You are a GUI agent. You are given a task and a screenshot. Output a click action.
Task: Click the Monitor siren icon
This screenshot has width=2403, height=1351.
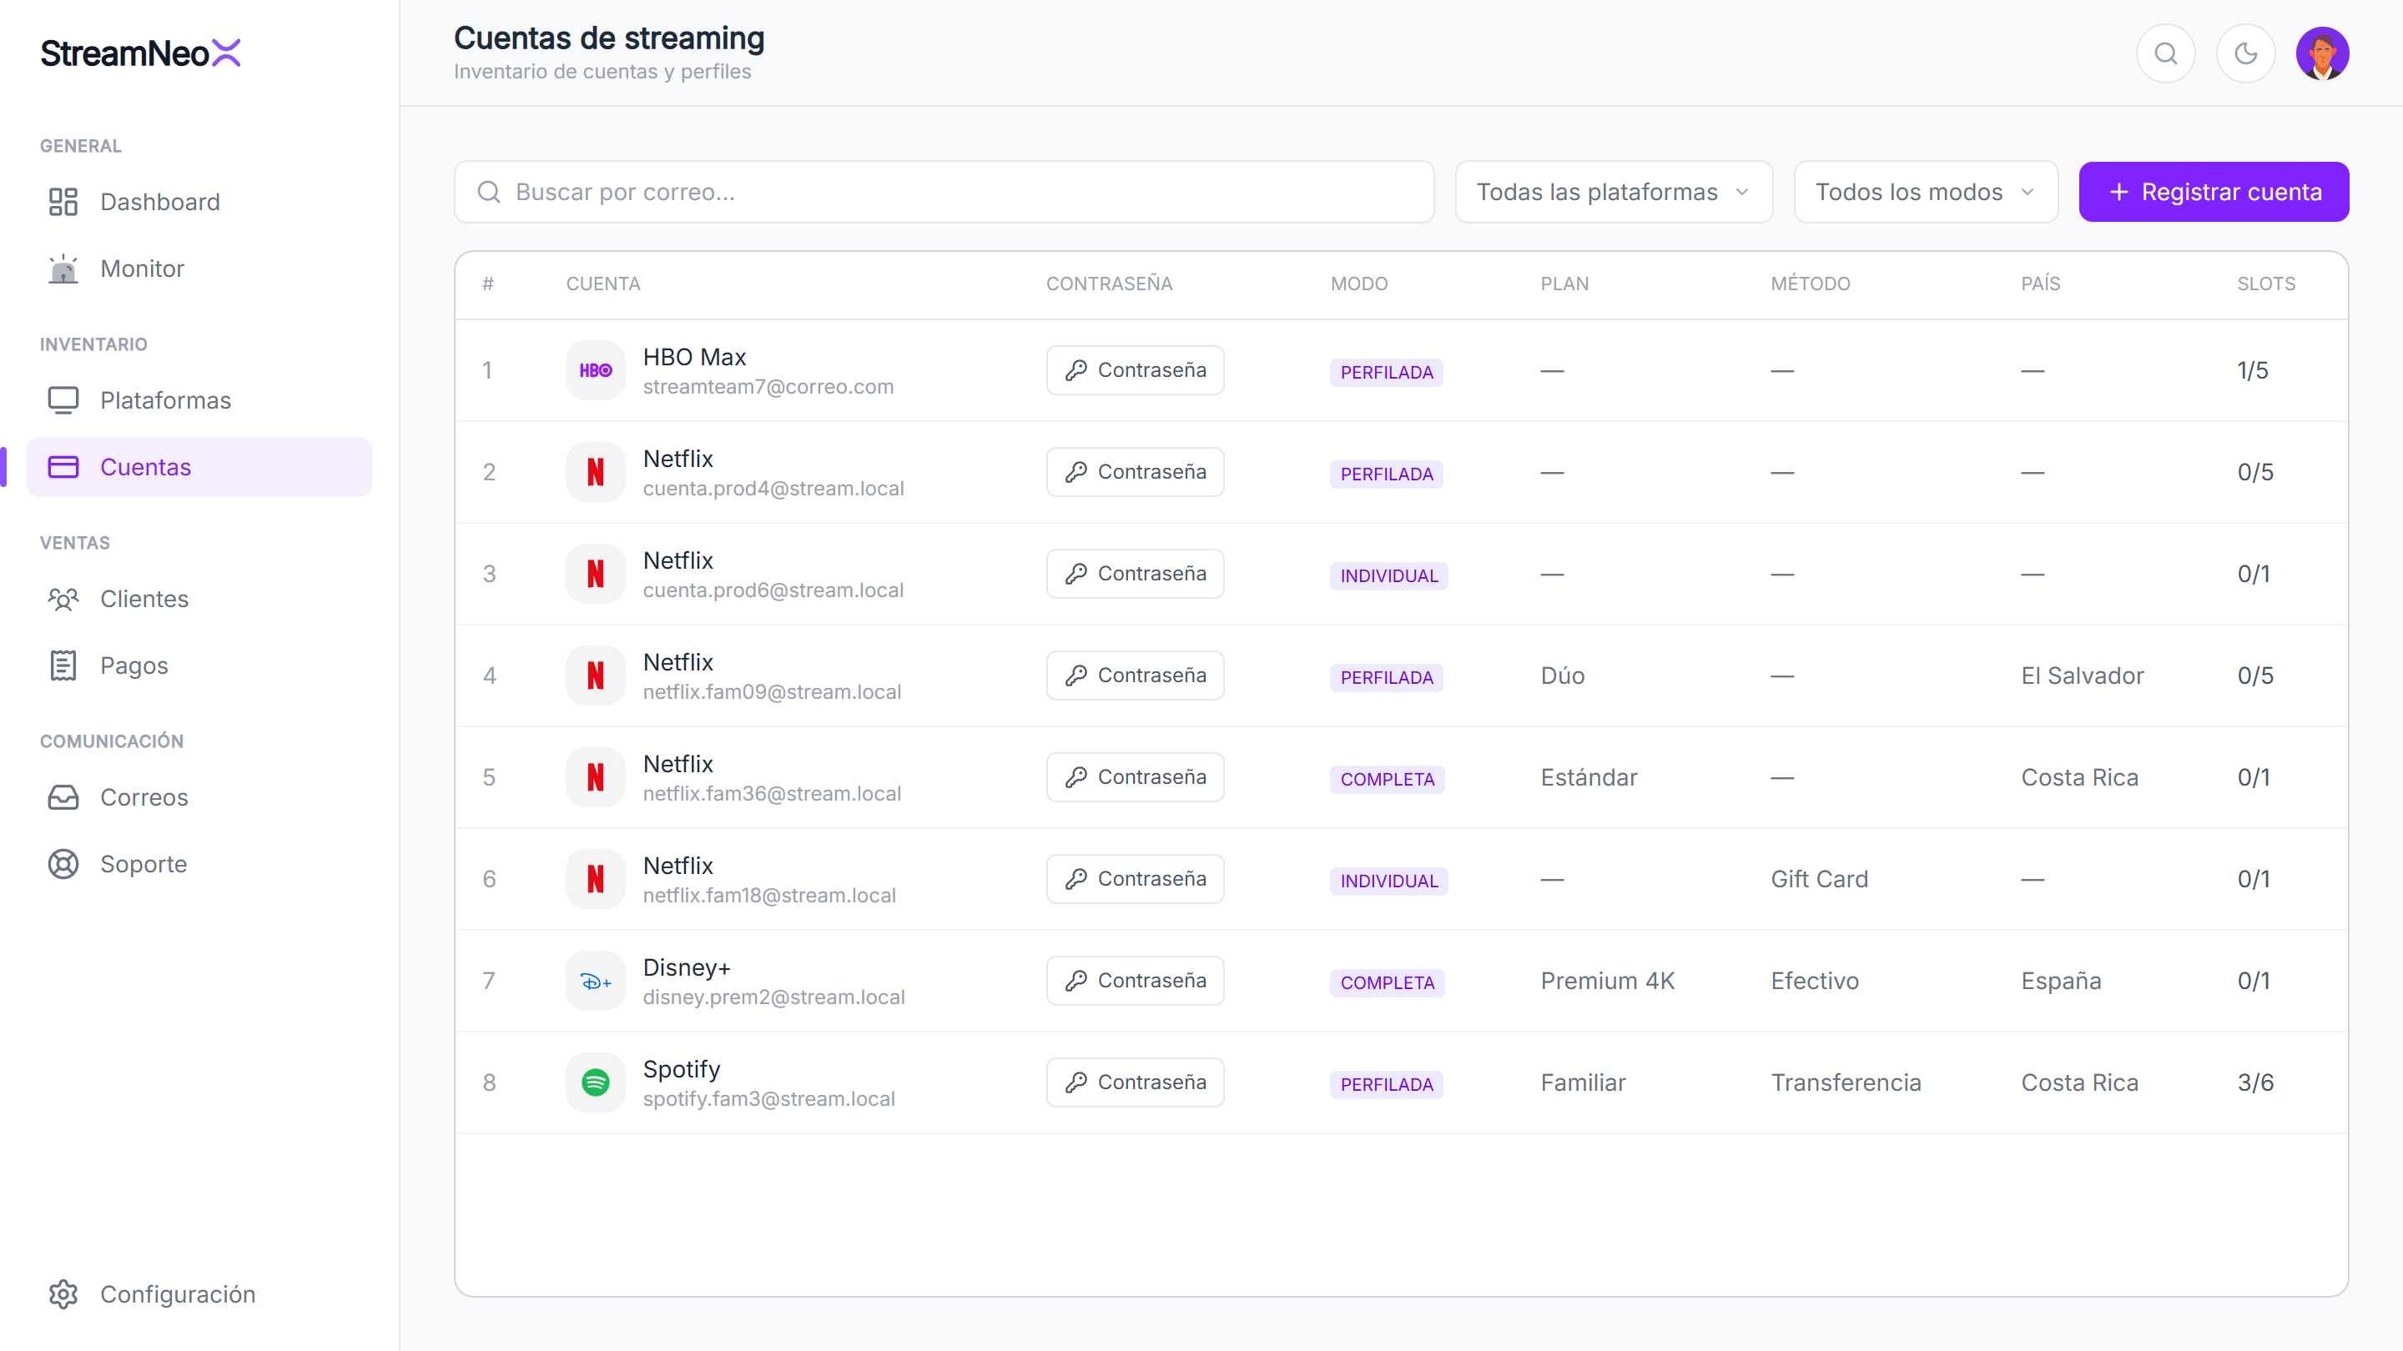coord(63,269)
